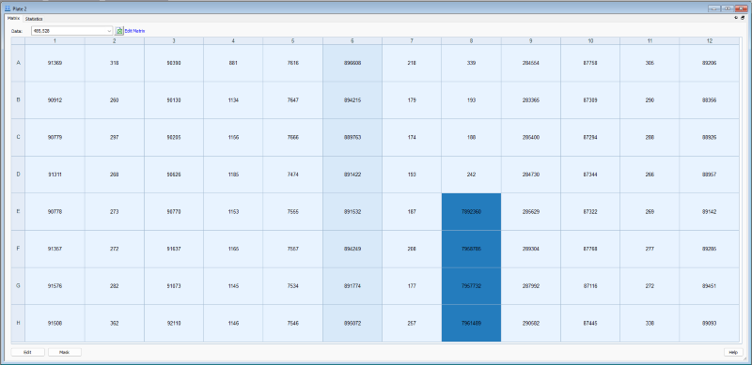
Task: Select column 12 header
Action: [x=710, y=41]
